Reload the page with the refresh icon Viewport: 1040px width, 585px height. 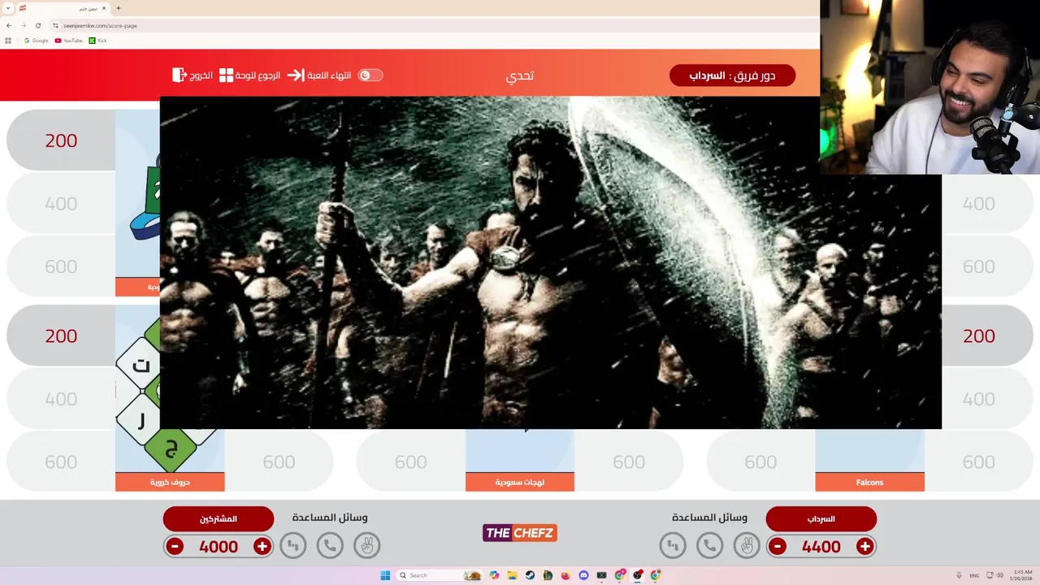pos(37,25)
